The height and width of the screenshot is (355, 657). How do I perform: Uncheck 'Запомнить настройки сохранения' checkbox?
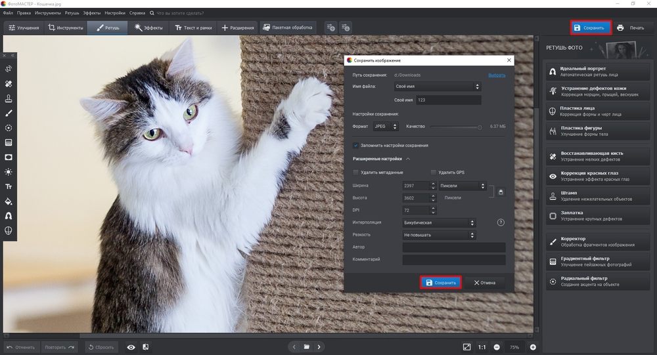(356, 145)
